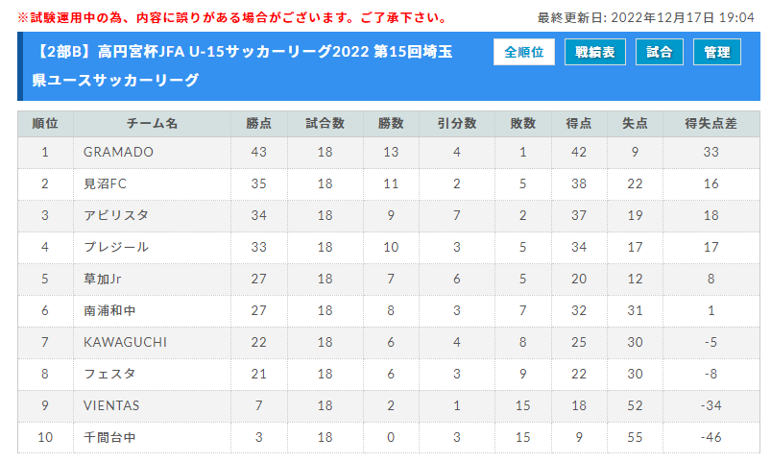
Task: Click the アビリスタ team name
Action: click(116, 215)
